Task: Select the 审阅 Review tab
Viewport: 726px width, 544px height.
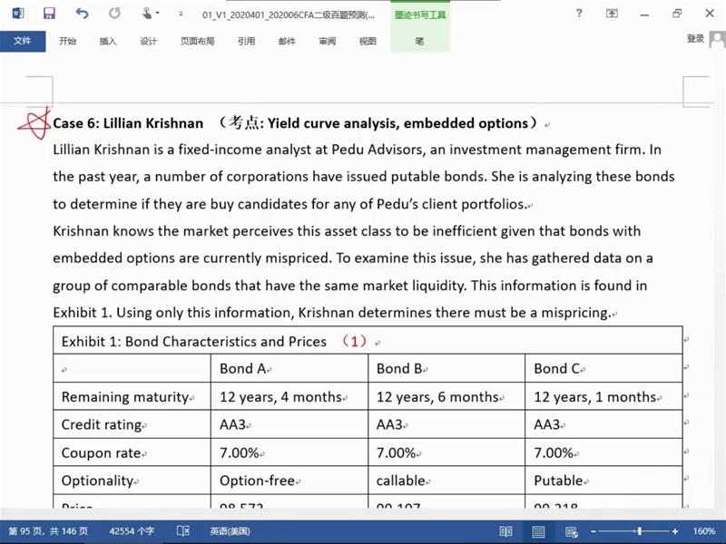Action: 328,41
